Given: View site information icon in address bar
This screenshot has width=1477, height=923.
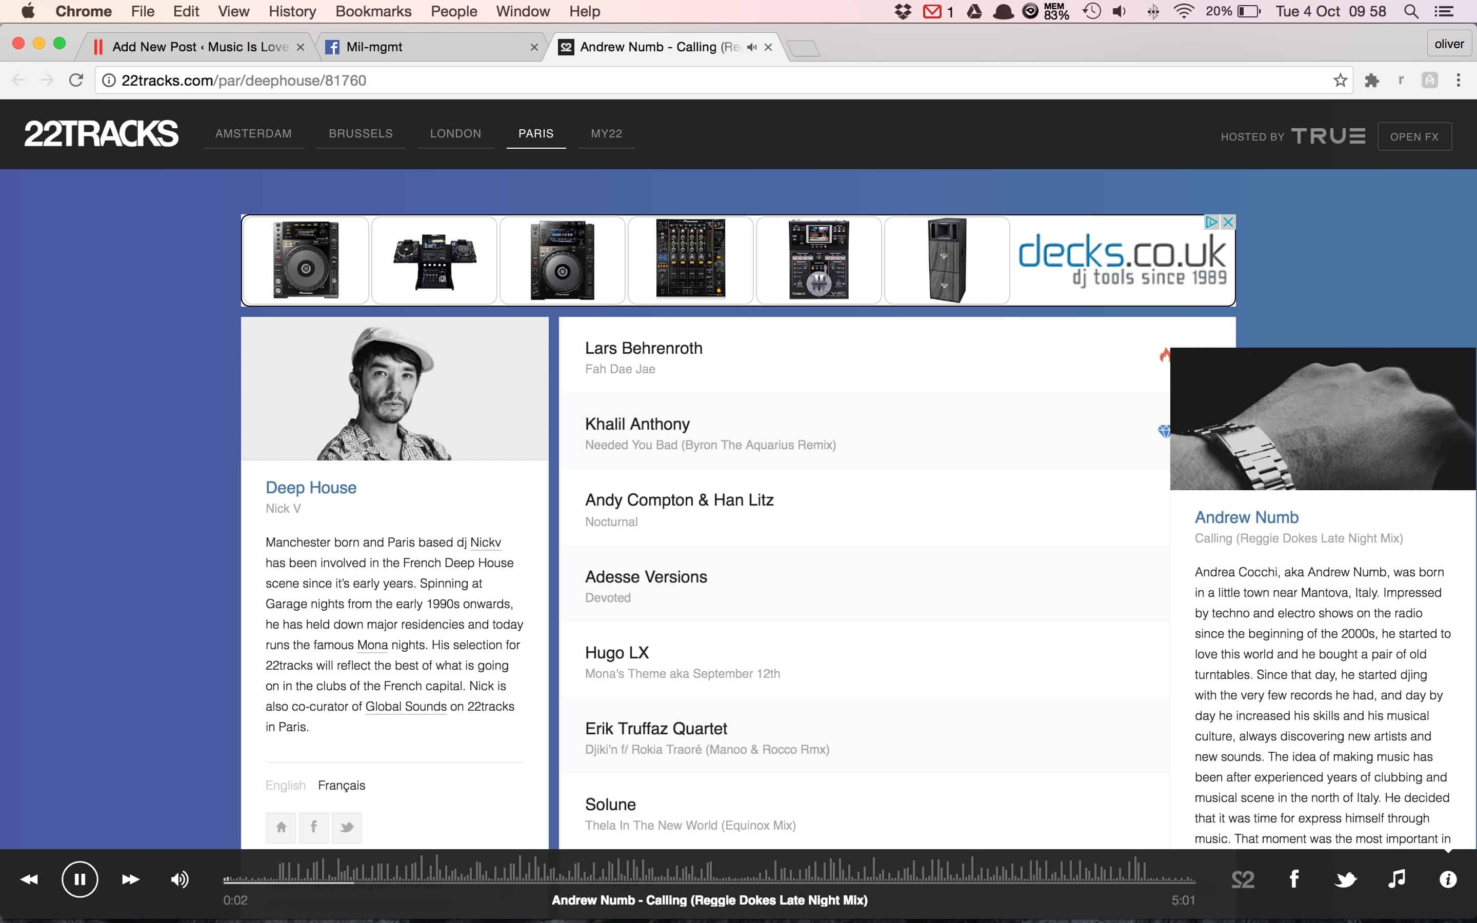Looking at the screenshot, I should tap(109, 80).
